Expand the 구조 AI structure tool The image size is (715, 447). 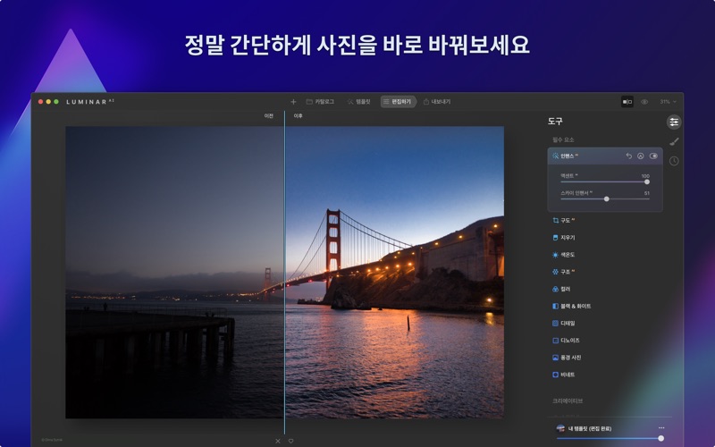(564, 272)
